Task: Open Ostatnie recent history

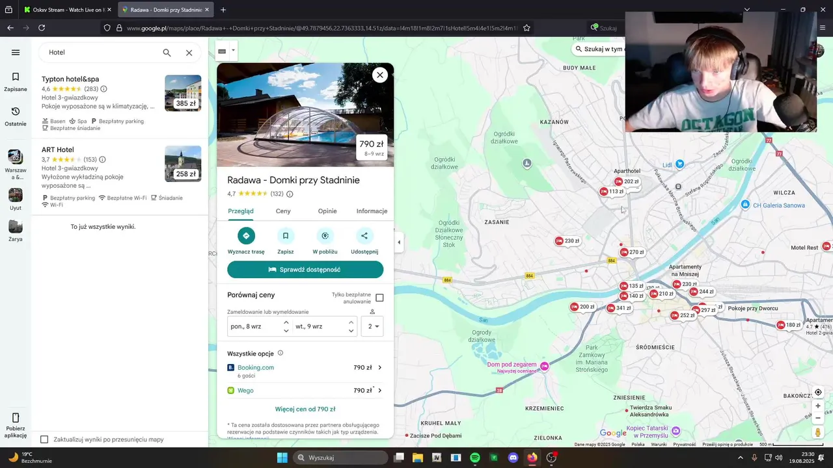Action: click(x=16, y=116)
